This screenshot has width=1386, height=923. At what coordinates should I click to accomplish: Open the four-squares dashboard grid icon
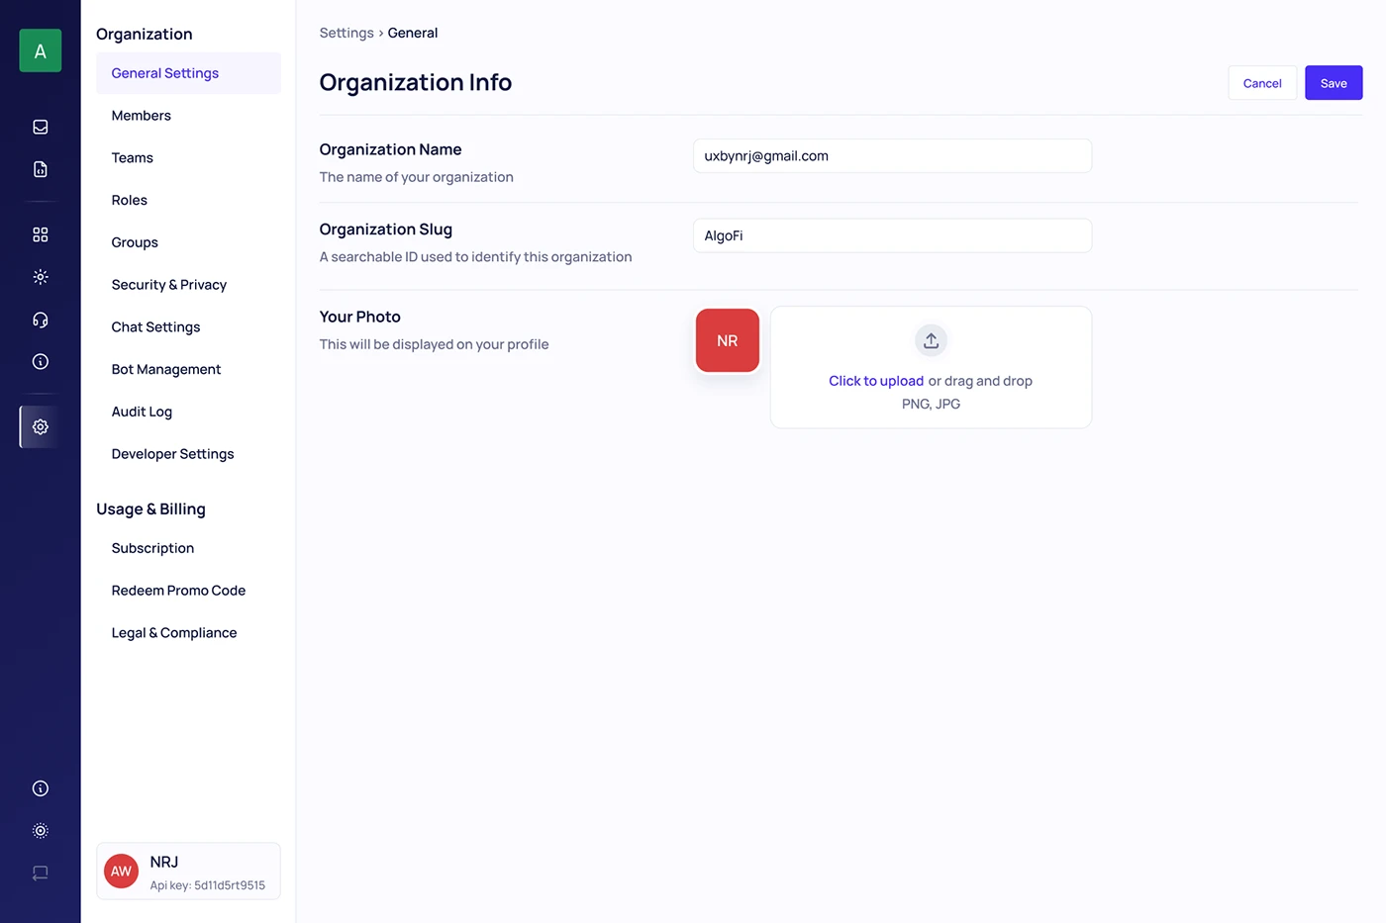pos(41,234)
